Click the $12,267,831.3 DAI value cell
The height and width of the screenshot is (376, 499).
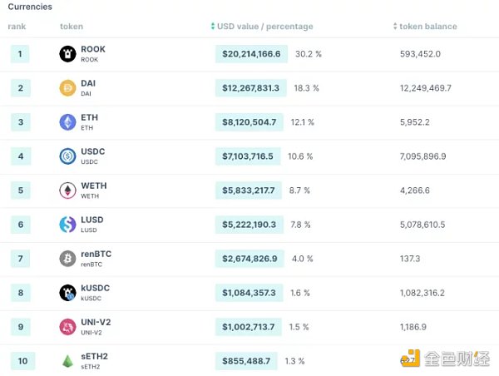tap(251, 88)
